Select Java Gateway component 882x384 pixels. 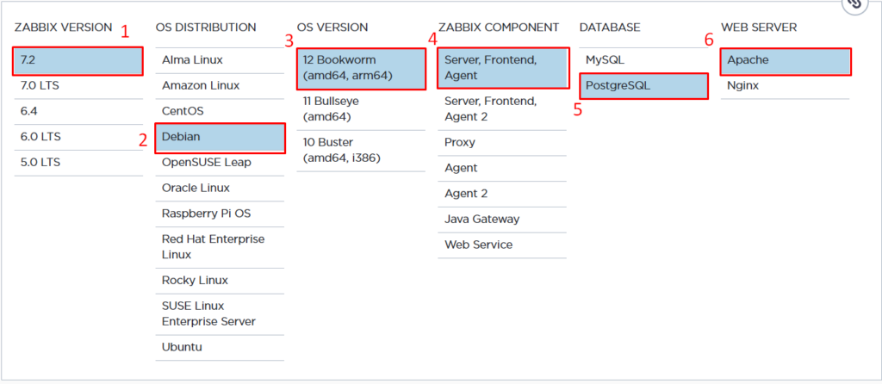(x=502, y=220)
